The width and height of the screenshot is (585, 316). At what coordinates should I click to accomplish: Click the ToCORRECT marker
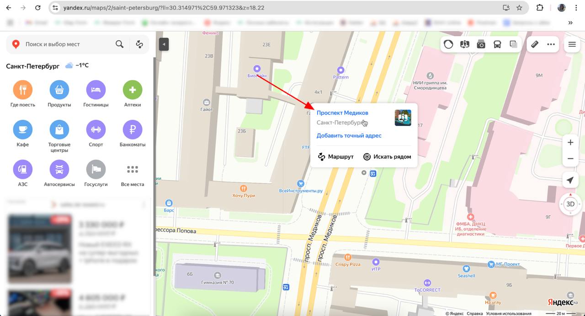click(x=427, y=283)
